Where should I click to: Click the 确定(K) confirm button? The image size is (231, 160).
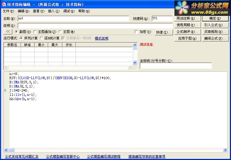(x=215, y=18)
